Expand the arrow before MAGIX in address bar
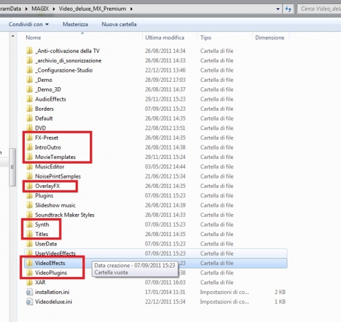The height and width of the screenshot is (322, 341). [x=26, y=9]
